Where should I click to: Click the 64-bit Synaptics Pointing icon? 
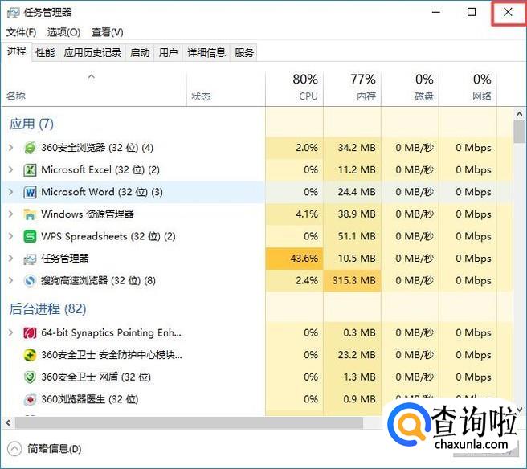(30, 333)
